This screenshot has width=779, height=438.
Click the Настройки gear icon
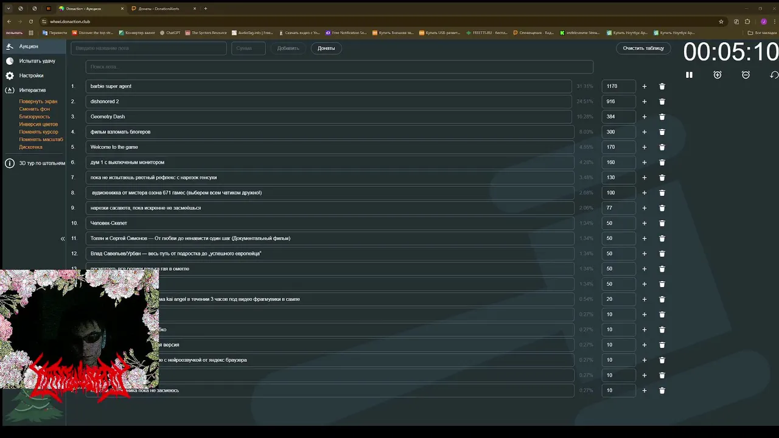point(10,75)
